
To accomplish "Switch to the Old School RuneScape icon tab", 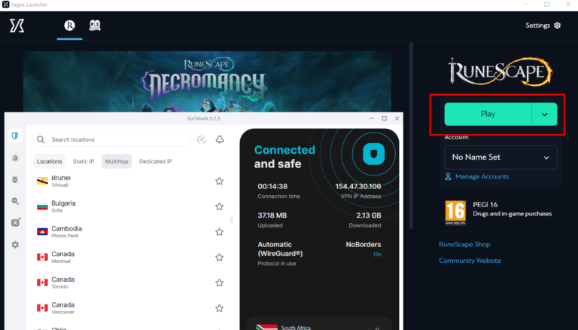I will point(95,26).
